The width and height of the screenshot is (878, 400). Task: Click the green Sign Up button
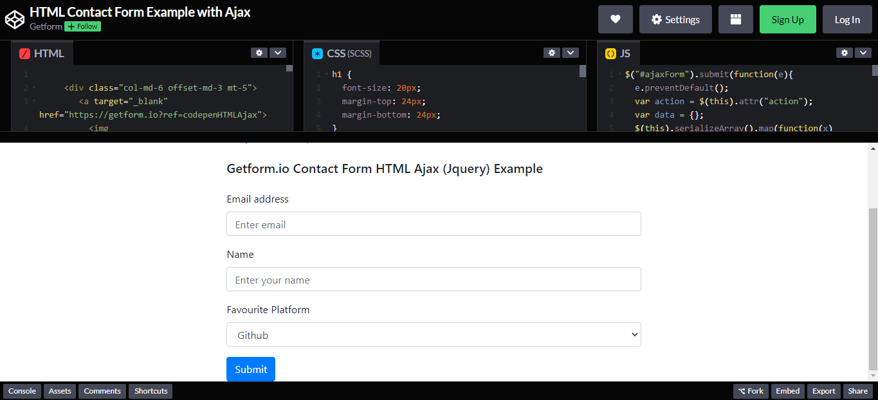coord(787,19)
